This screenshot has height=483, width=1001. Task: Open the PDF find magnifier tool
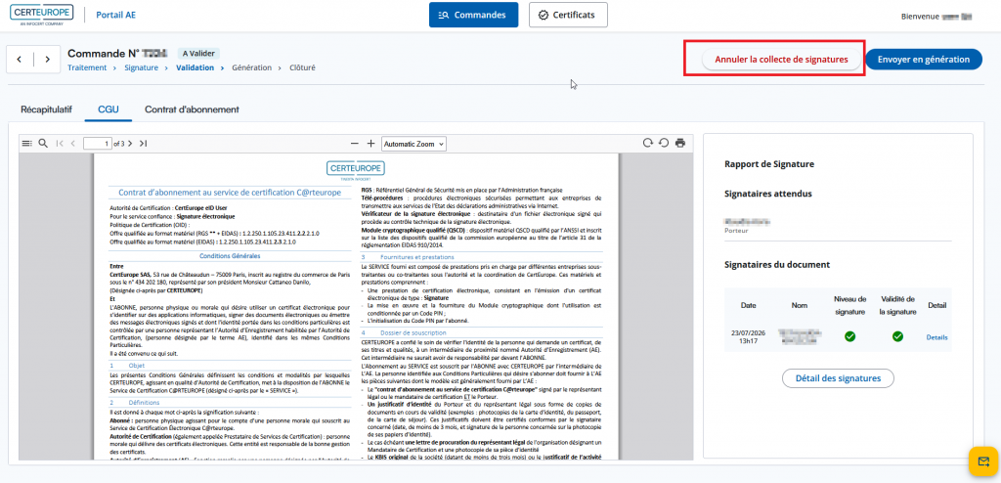[x=43, y=143]
